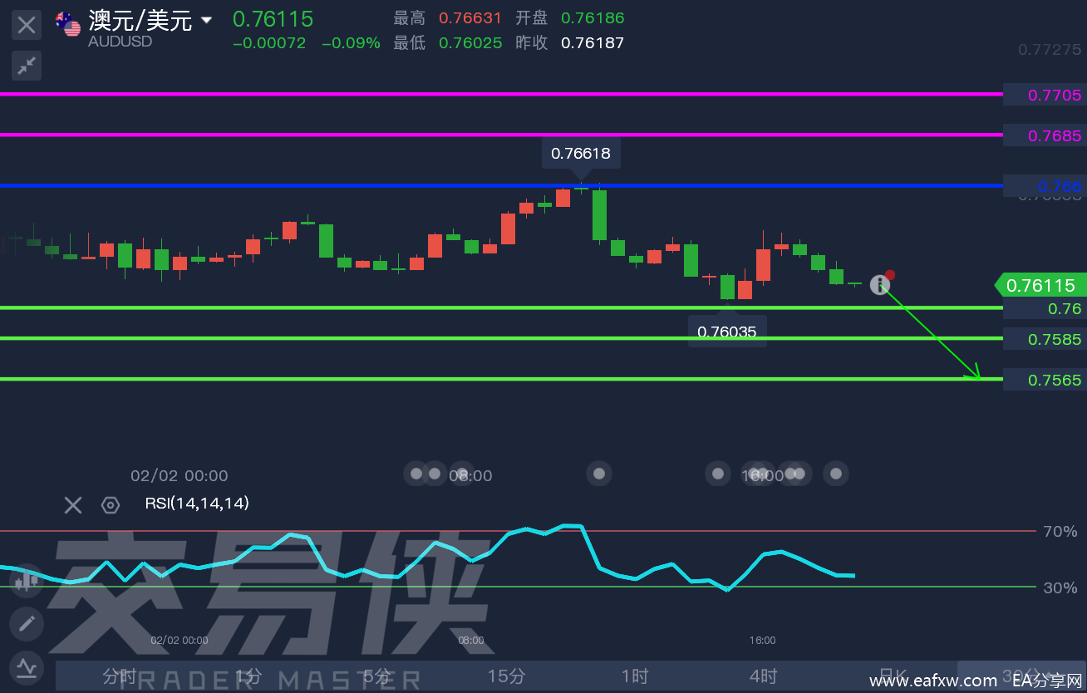1087x693 pixels.
Task: Select the pencil drawing tool
Action: (x=27, y=623)
